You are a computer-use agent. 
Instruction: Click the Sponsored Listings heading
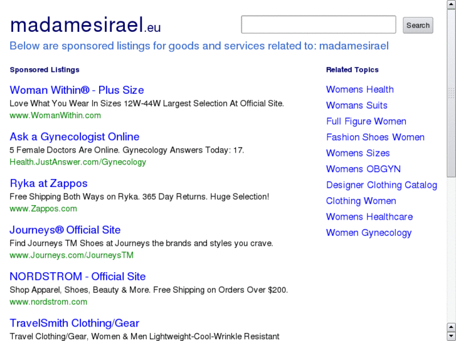point(45,69)
